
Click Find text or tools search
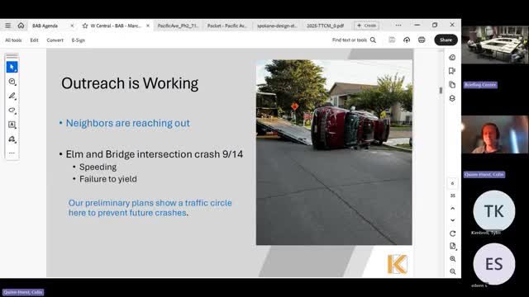(x=350, y=40)
